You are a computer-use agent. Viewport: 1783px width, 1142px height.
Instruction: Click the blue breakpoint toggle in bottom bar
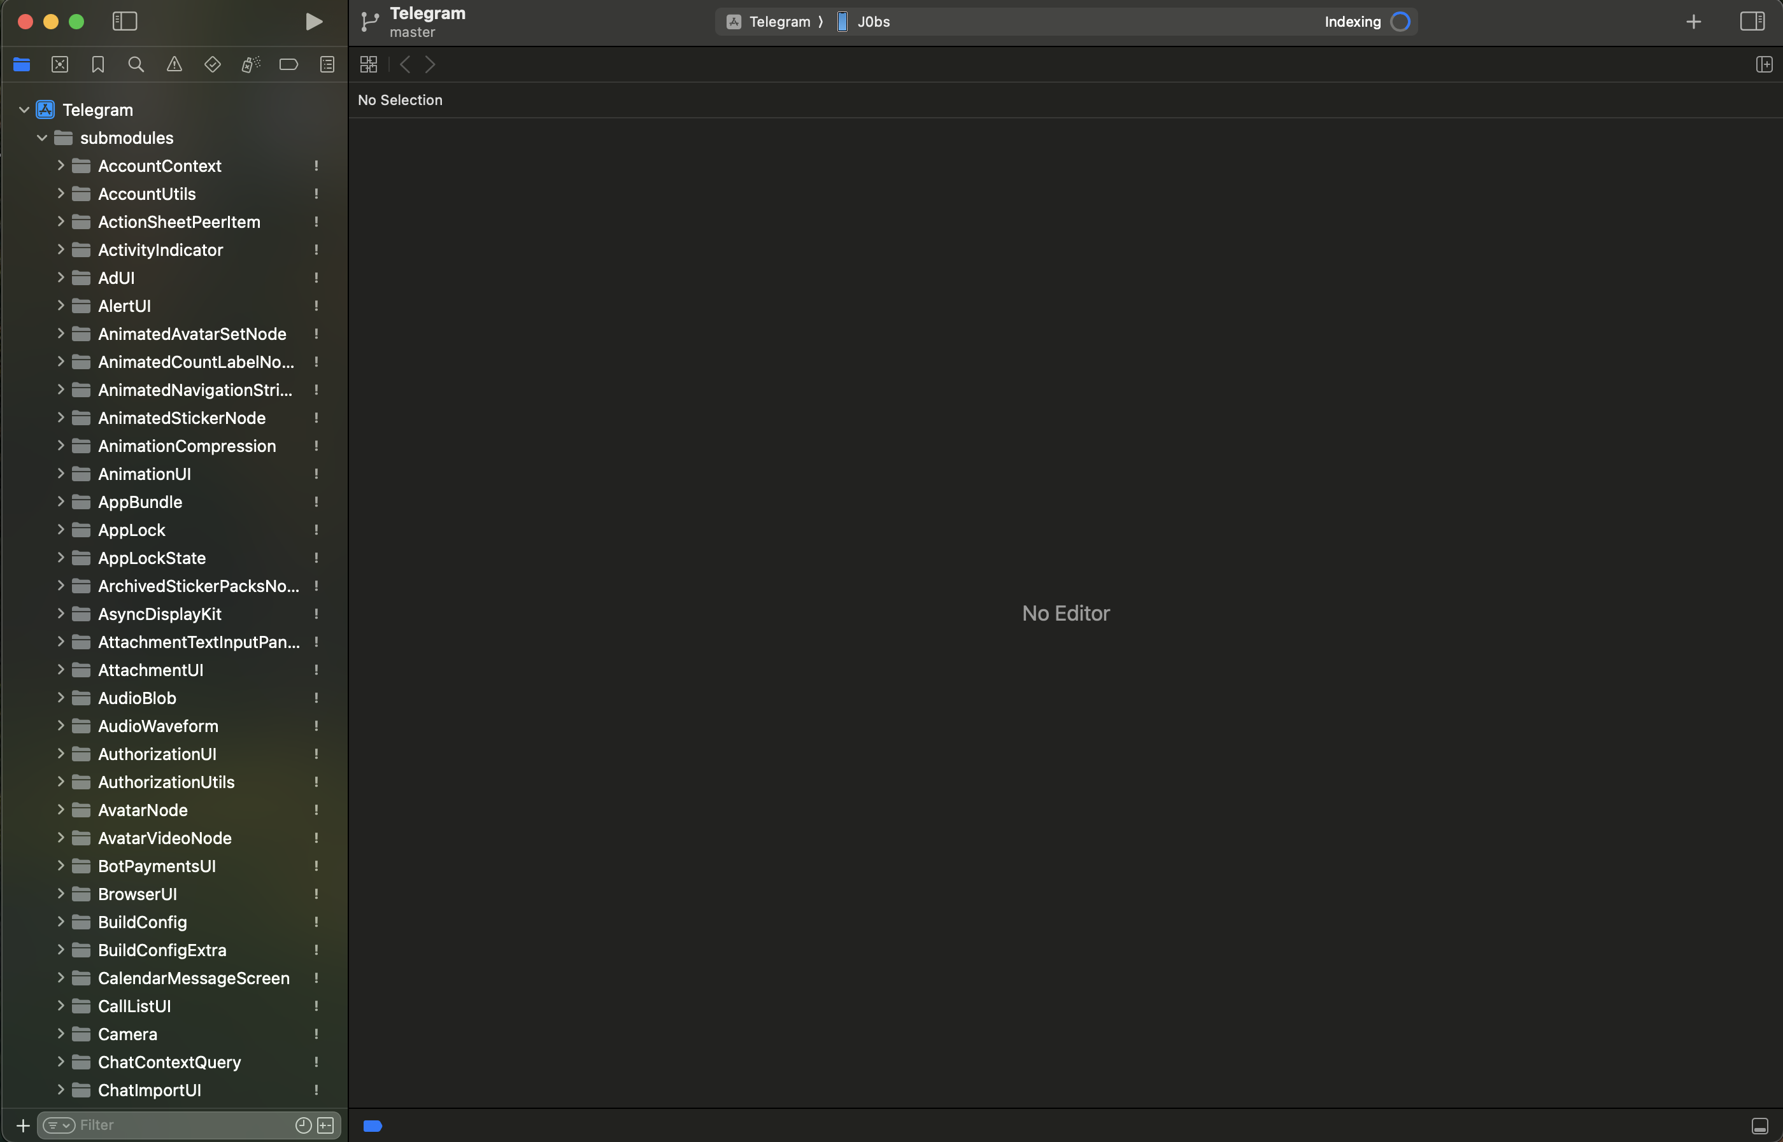373,1125
